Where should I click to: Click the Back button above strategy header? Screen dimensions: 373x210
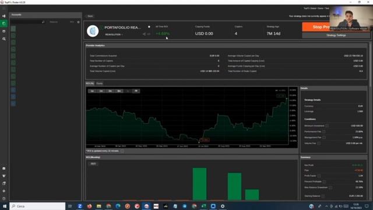(90, 16)
